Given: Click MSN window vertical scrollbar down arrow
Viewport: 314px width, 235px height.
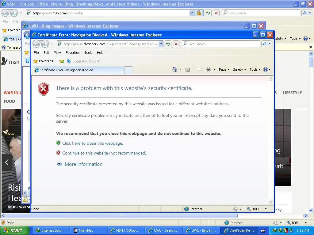Looking at the screenshot, I should [x=311, y=210].
